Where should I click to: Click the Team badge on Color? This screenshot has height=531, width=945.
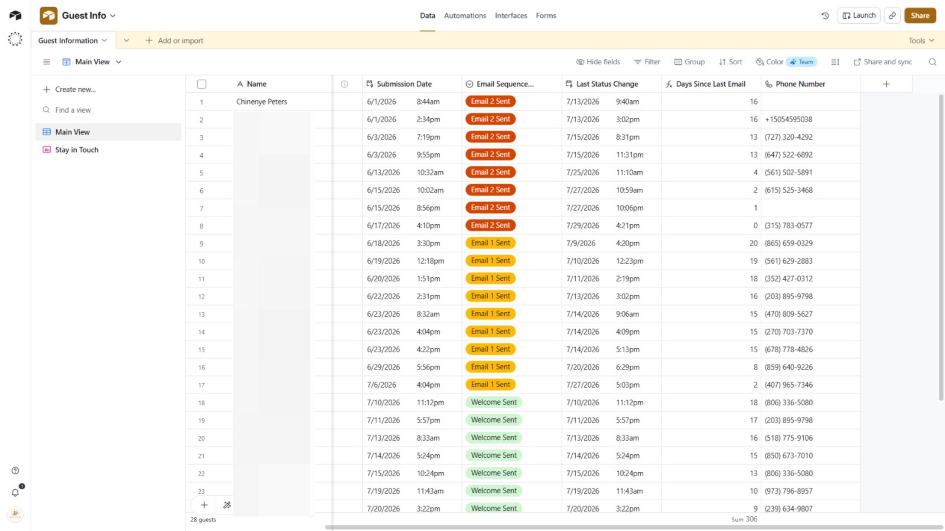801,62
